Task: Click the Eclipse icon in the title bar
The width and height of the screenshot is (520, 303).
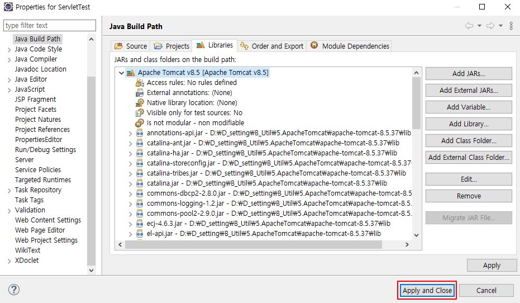Action: [x=8, y=7]
